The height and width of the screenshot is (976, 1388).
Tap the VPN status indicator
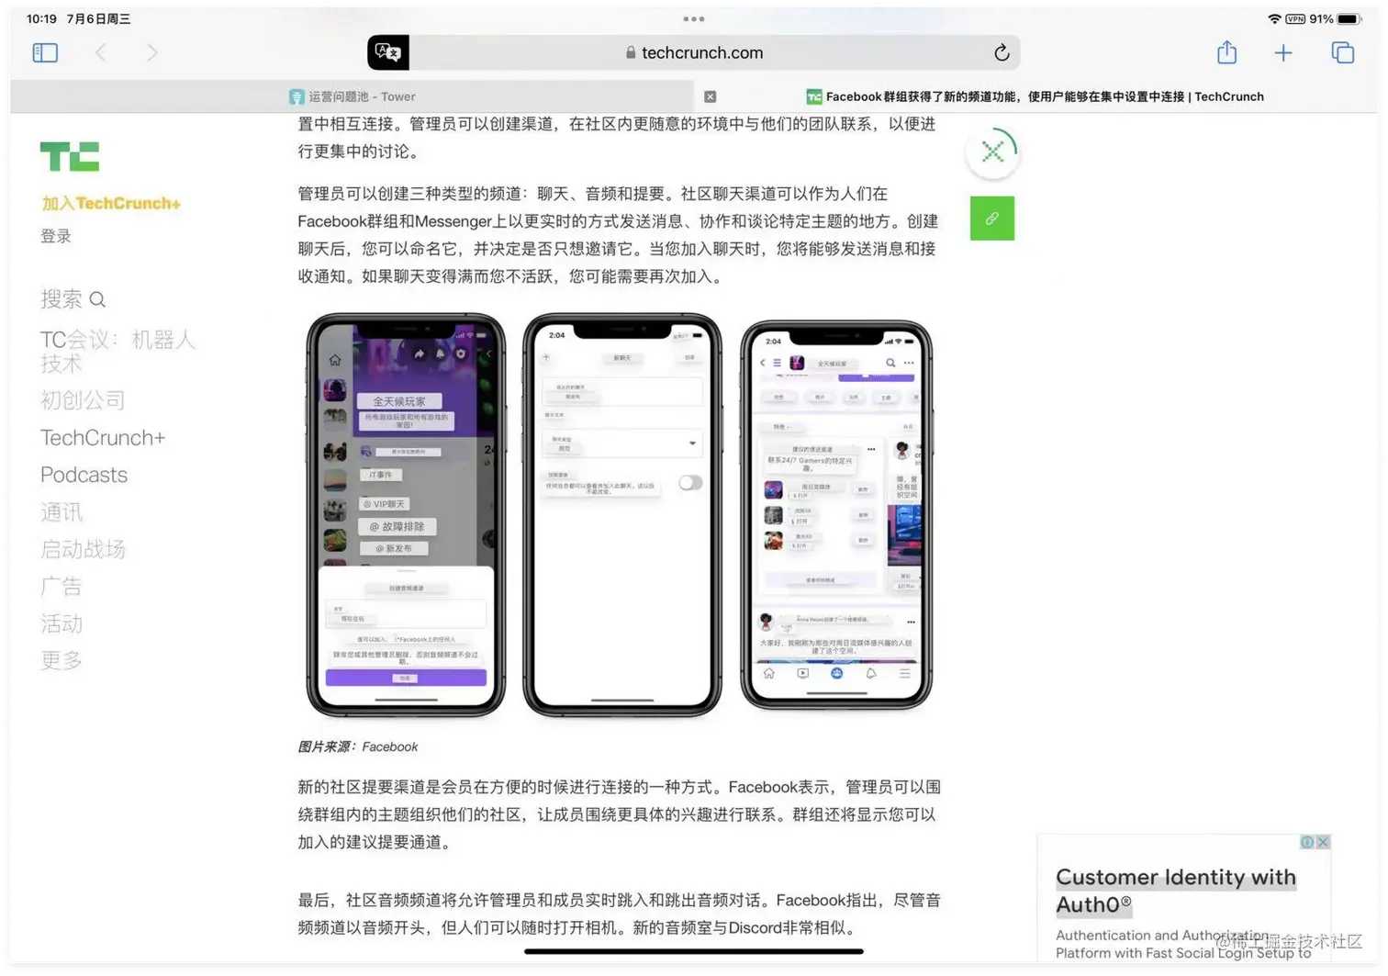[x=1295, y=19]
